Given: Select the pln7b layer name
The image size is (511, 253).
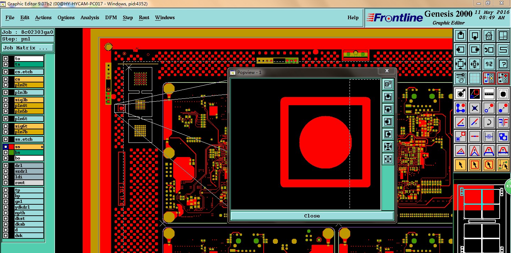Looking at the screenshot, I should pos(29,132).
